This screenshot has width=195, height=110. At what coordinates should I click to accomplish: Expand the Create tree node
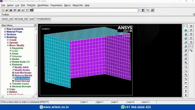8,40
